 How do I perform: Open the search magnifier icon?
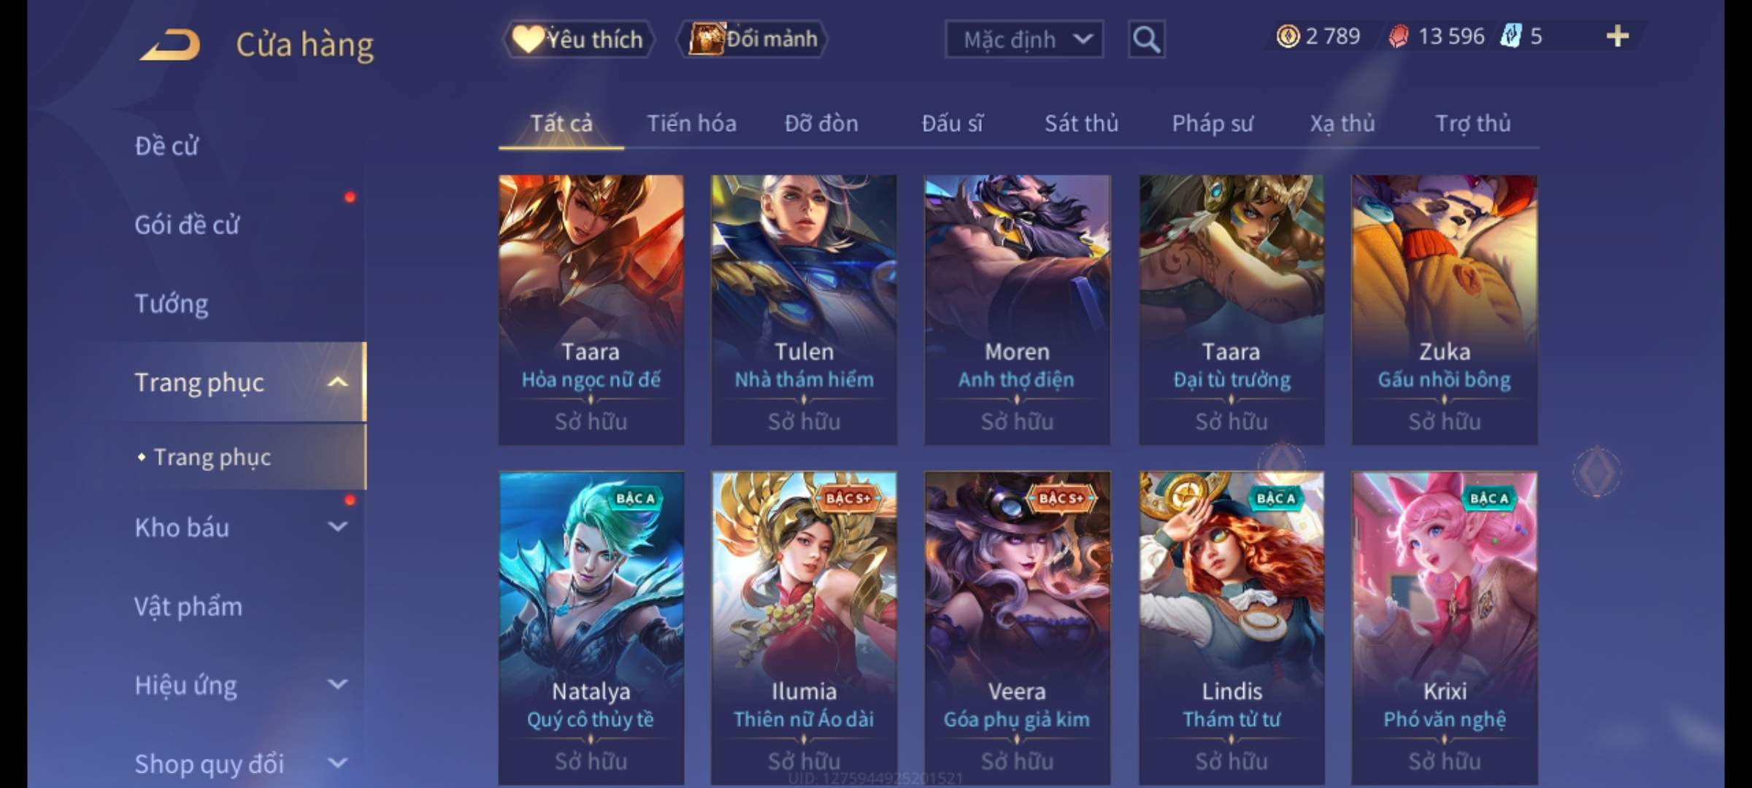click(1146, 39)
